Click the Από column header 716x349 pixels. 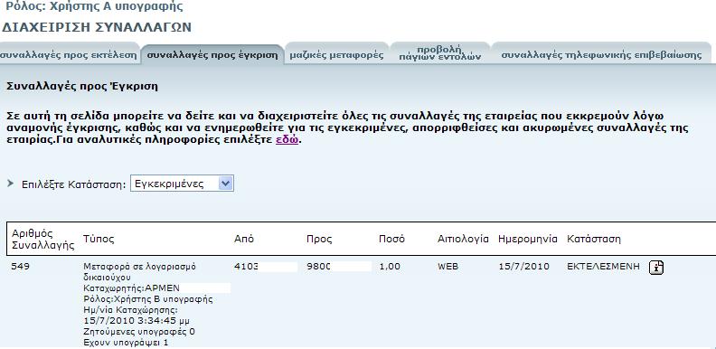click(244, 239)
